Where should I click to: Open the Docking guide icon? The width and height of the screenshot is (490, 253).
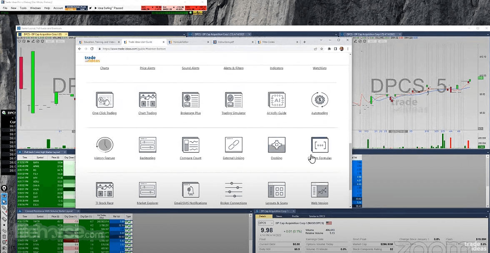click(x=277, y=145)
